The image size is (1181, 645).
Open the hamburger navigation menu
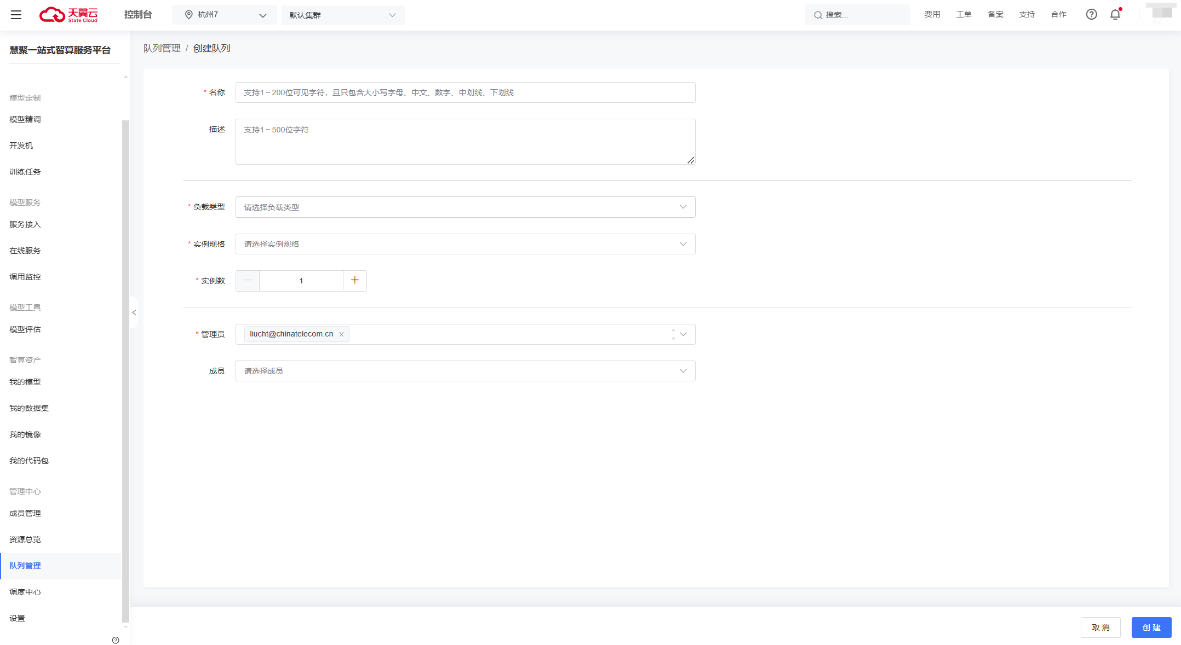(x=16, y=15)
